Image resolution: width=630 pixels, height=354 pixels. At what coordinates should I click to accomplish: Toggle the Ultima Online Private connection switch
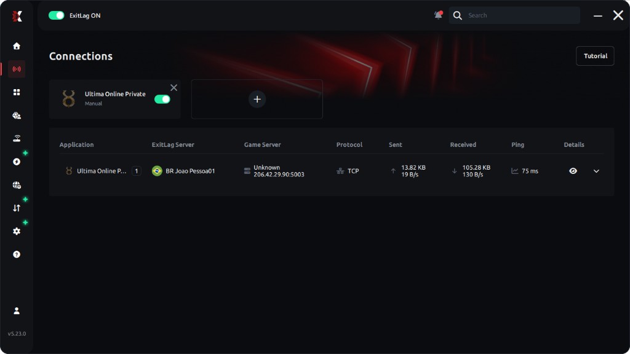(x=162, y=99)
